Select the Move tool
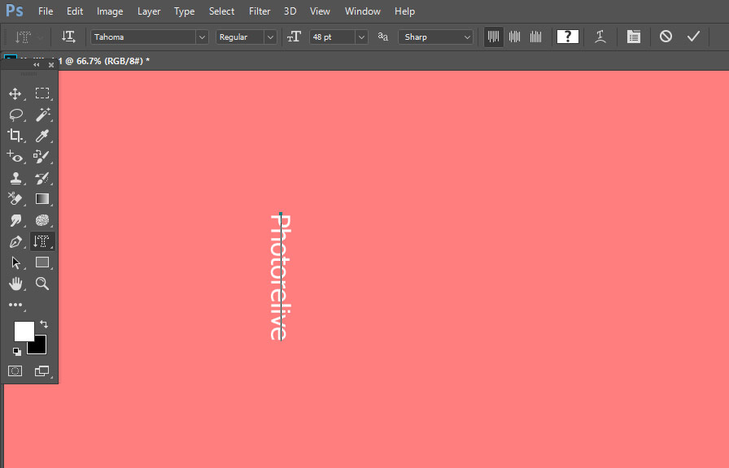 (15, 93)
